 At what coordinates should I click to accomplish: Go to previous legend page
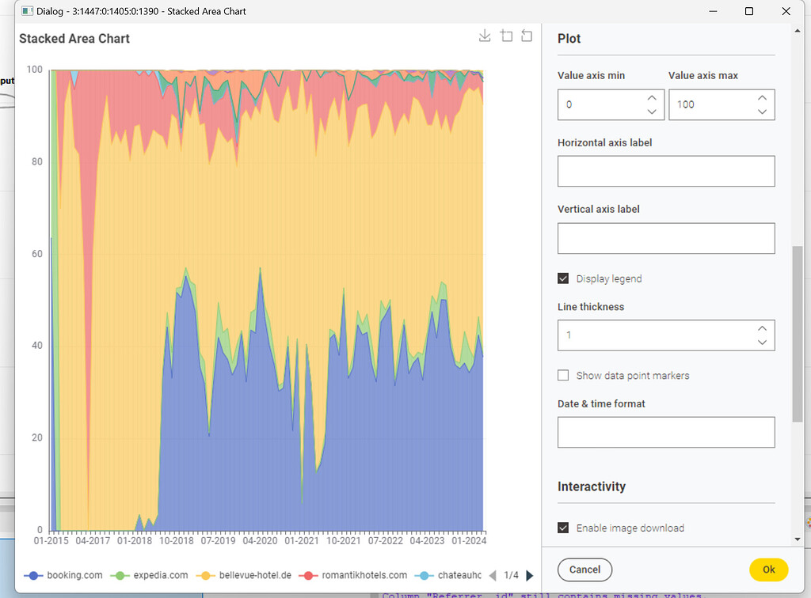pyautogui.click(x=492, y=575)
